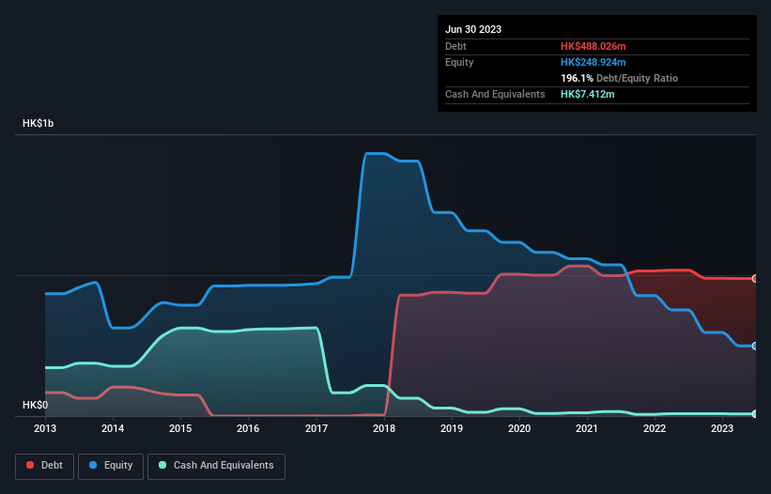Click the 196.1% Debt/Equity Ratio text
Screen dimensions: 771x494
[x=619, y=78]
